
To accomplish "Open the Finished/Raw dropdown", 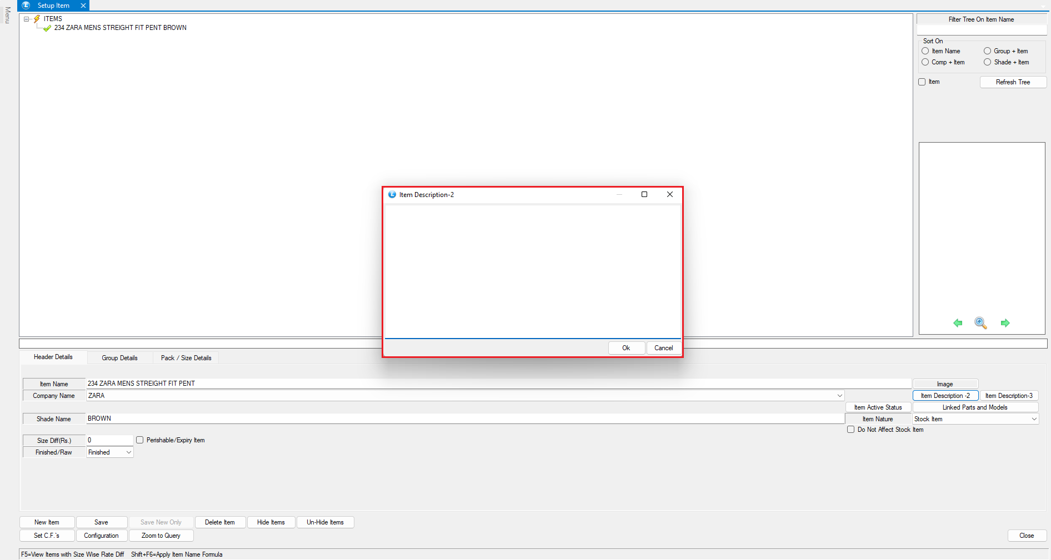I will click(x=128, y=452).
